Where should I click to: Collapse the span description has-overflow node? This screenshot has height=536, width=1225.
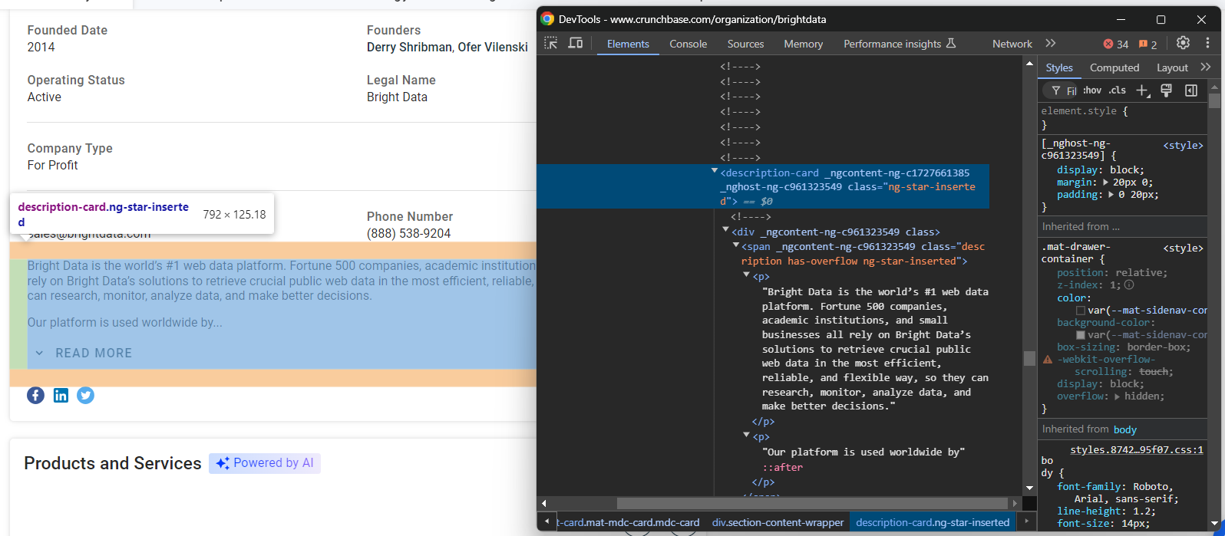[735, 245]
